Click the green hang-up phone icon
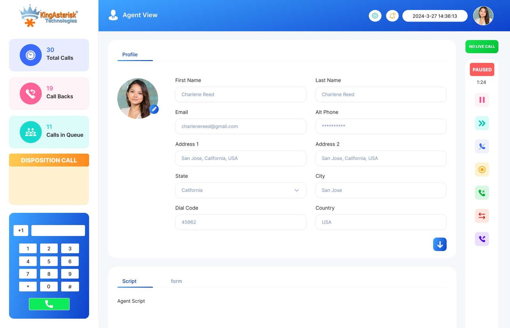Screen dimensions: 510x328 click(x=482, y=193)
